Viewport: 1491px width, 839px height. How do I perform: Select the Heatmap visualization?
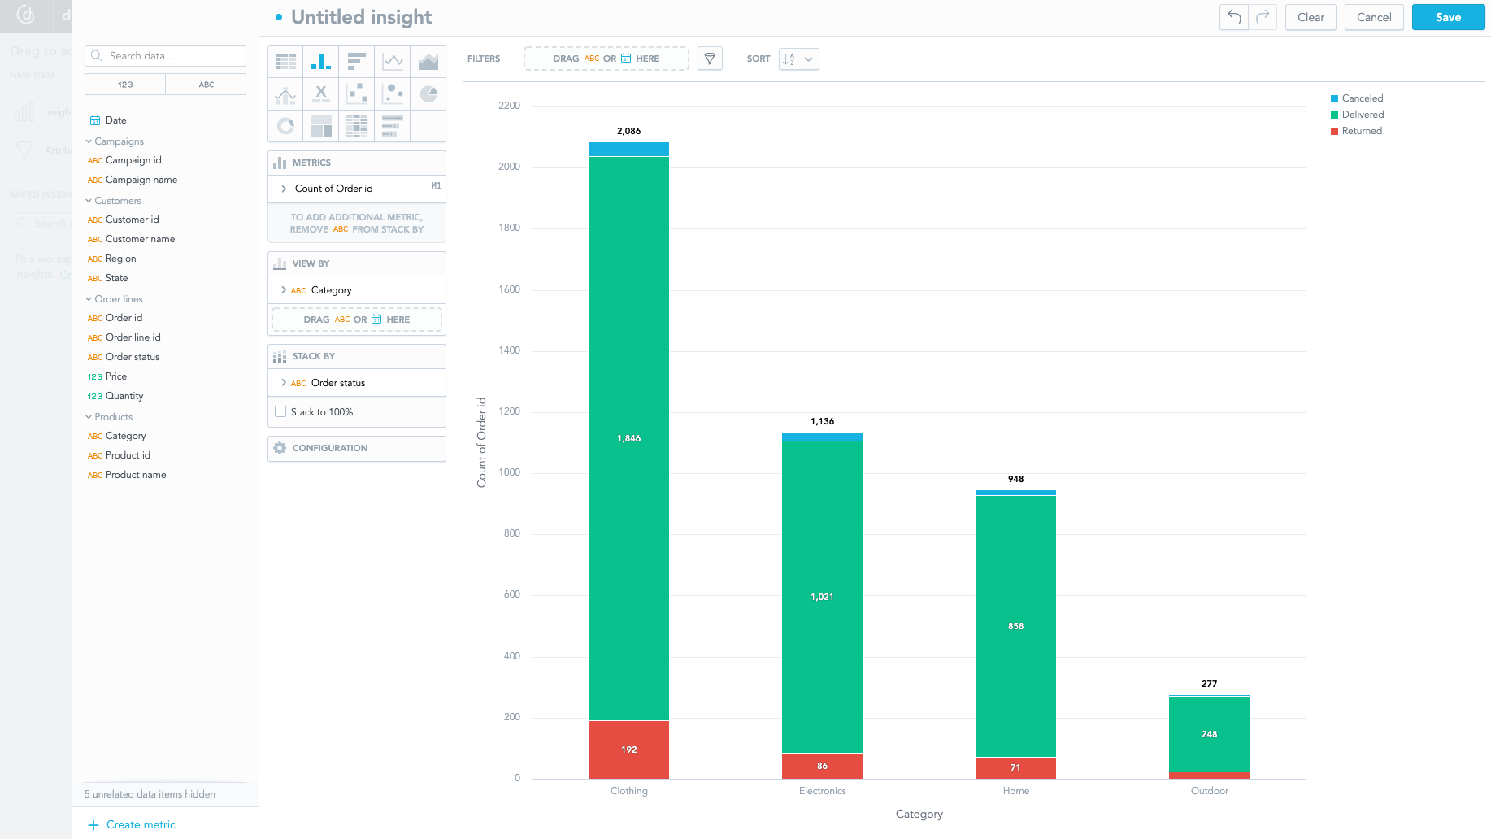point(357,126)
